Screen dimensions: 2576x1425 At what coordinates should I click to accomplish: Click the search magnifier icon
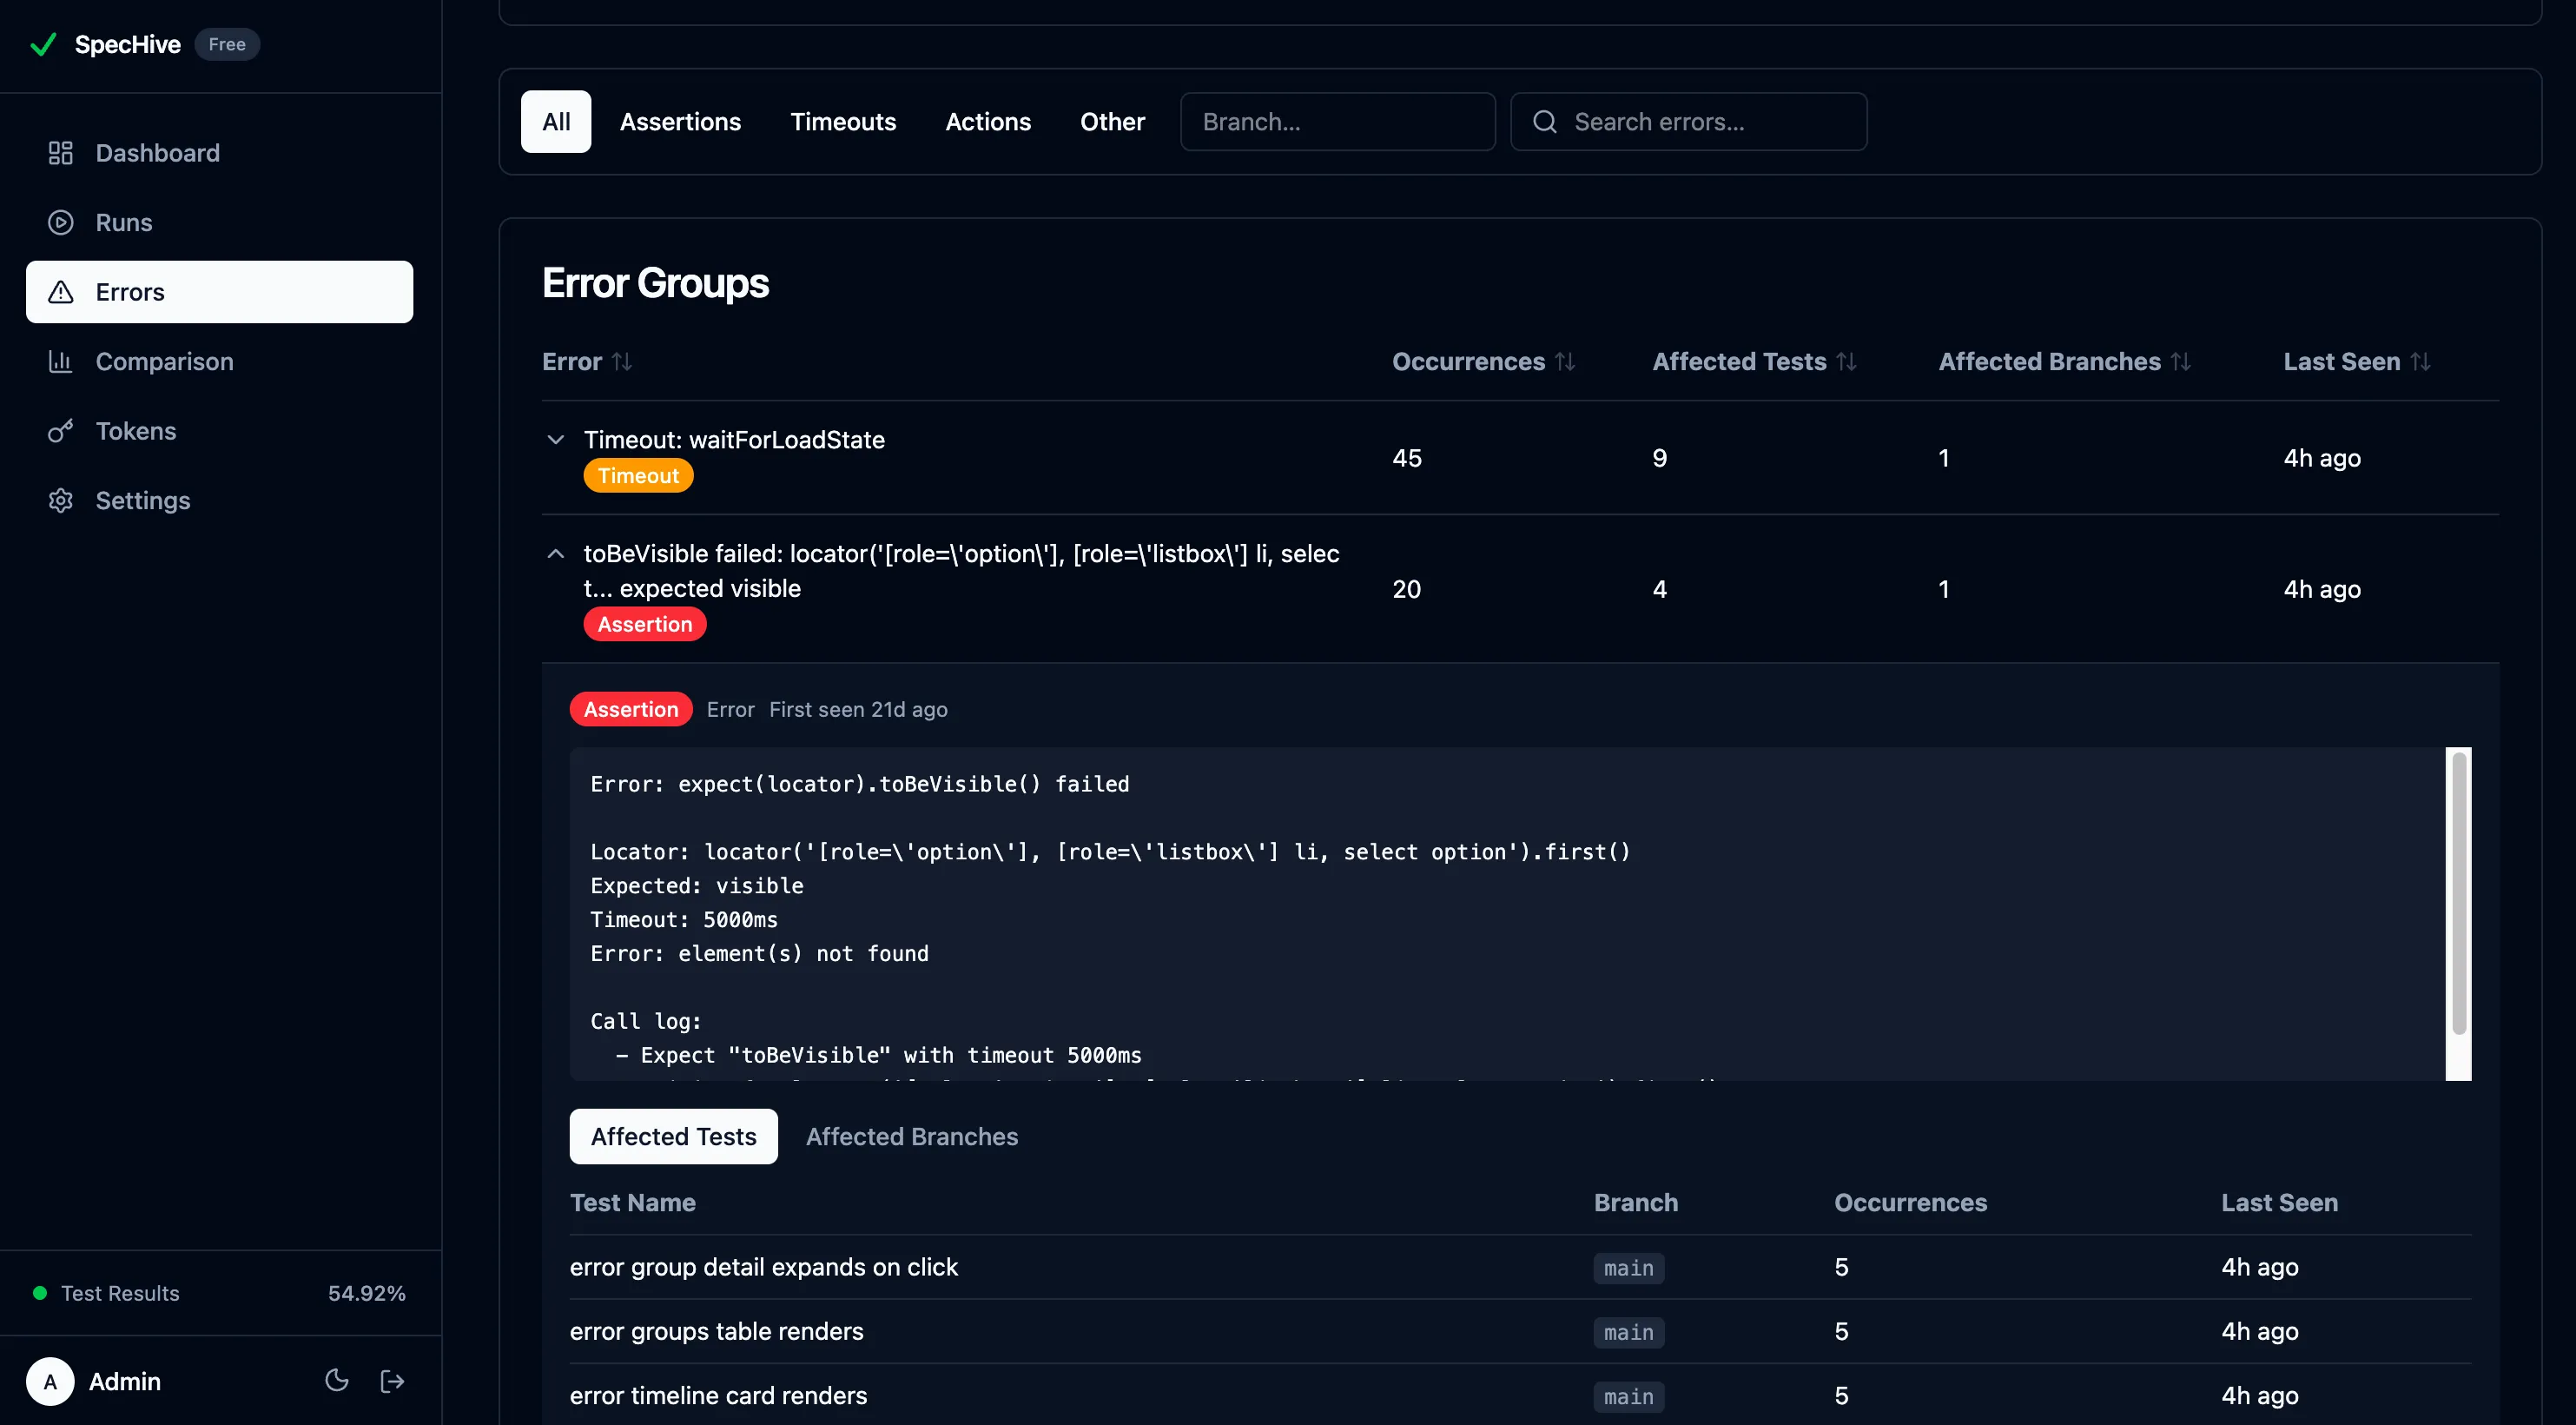click(1545, 123)
